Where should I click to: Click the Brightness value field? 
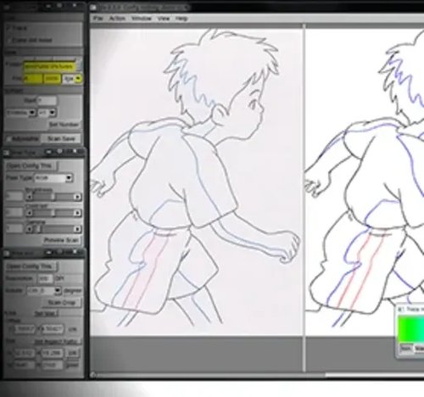14,196
